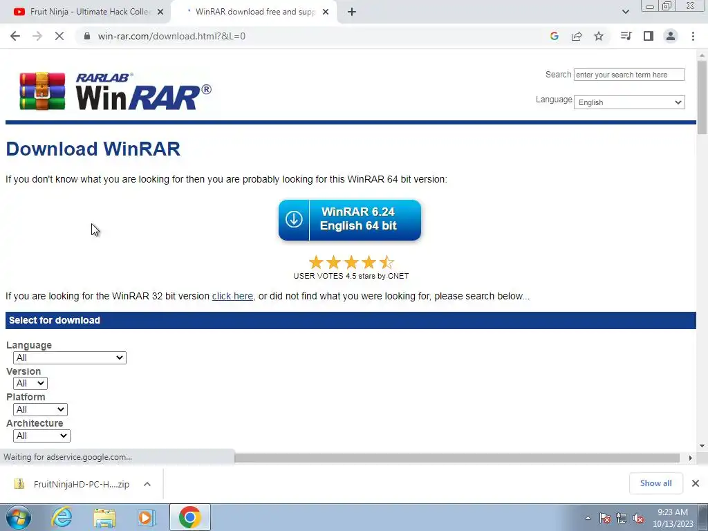Screen dimensions: 708x531
Task: Click the muted volume tray icon
Action: click(638, 519)
